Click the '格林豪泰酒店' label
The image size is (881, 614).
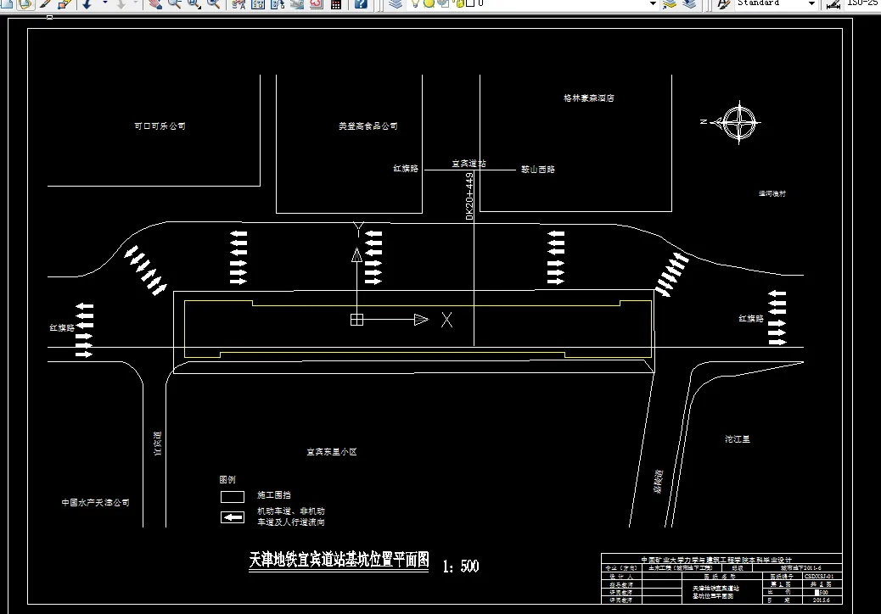(589, 98)
